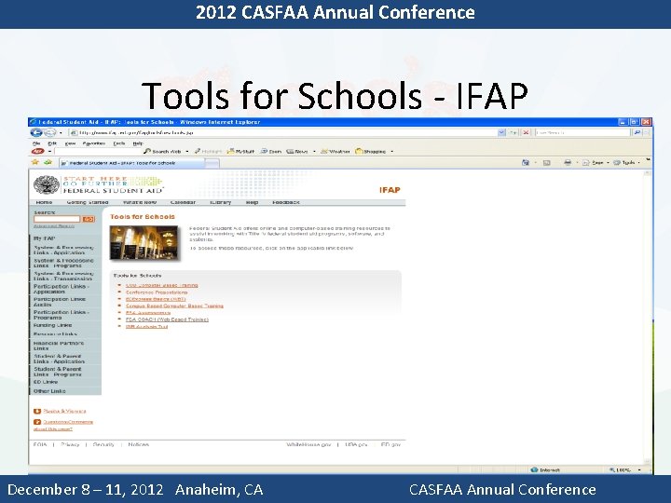The height and width of the screenshot is (503, 671).
Task: Click the Search Web toolbar button
Action: click(162, 152)
